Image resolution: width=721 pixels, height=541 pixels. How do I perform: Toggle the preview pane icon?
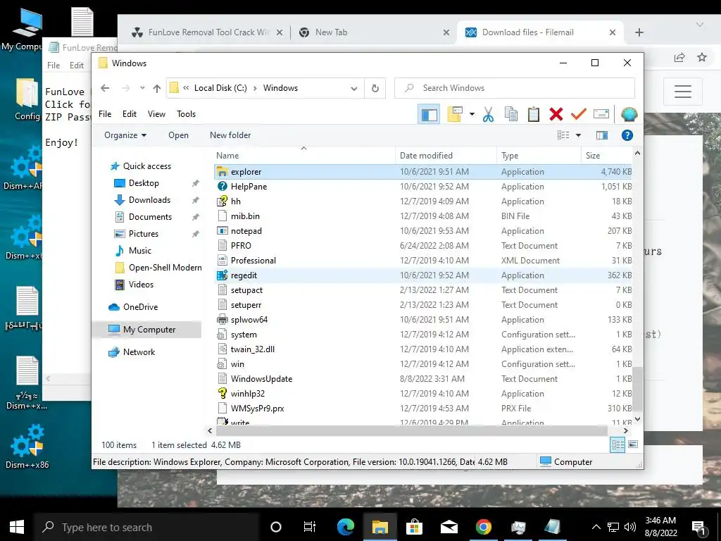tap(602, 135)
